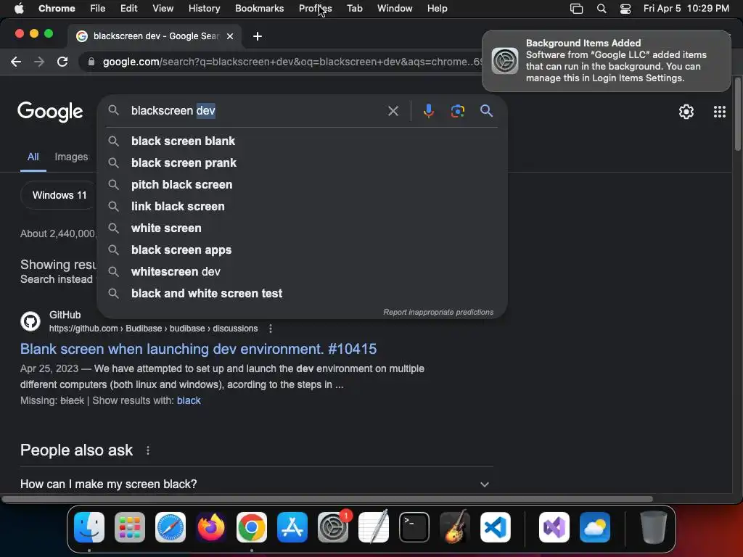
Task: Click 'black' link after Show results with
Action: tap(189, 400)
